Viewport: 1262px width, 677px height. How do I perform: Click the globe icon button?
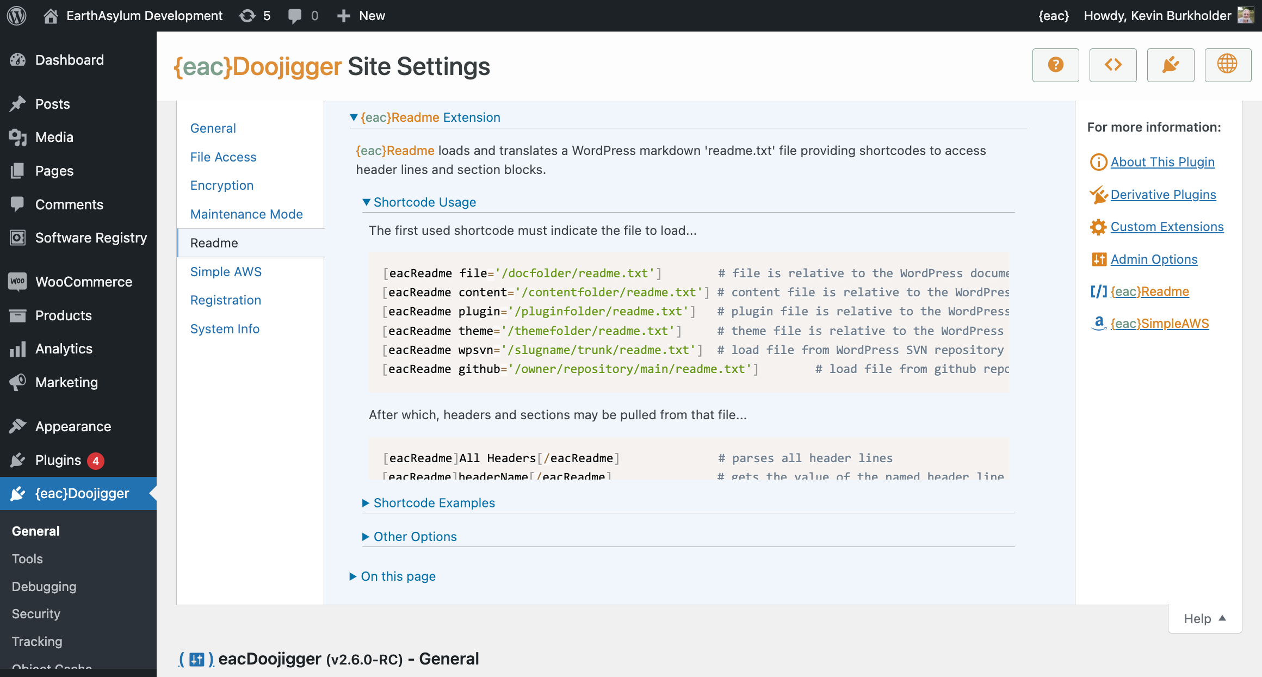1228,65
